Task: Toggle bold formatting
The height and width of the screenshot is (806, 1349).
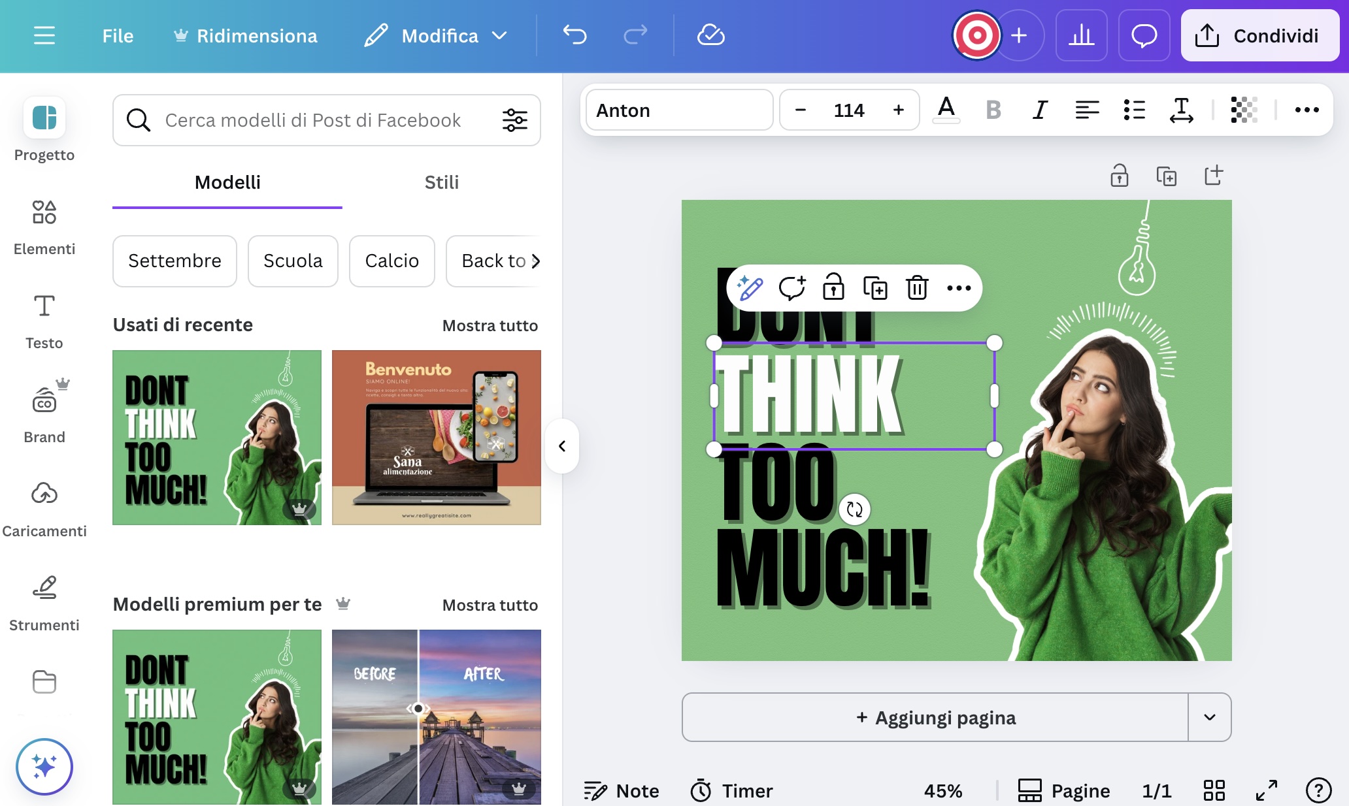Action: tap(993, 110)
